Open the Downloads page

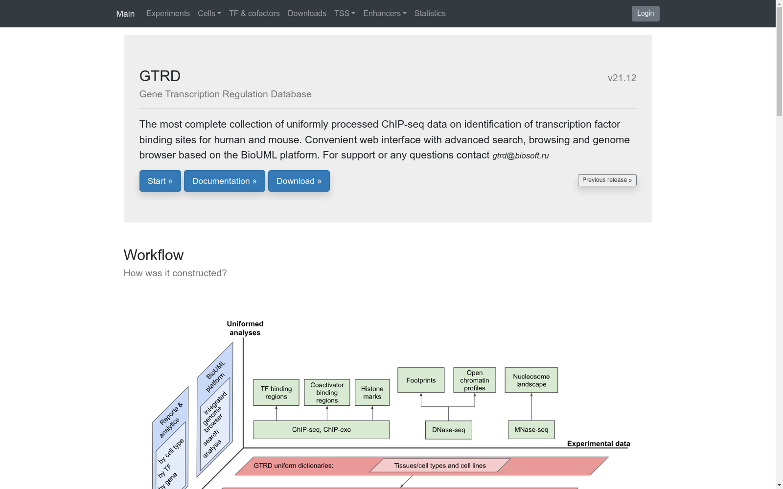307,14
